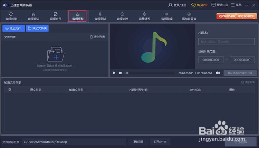Open the 音频录制 audio record tab
This screenshot has width=259, height=148.
point(100,16)
